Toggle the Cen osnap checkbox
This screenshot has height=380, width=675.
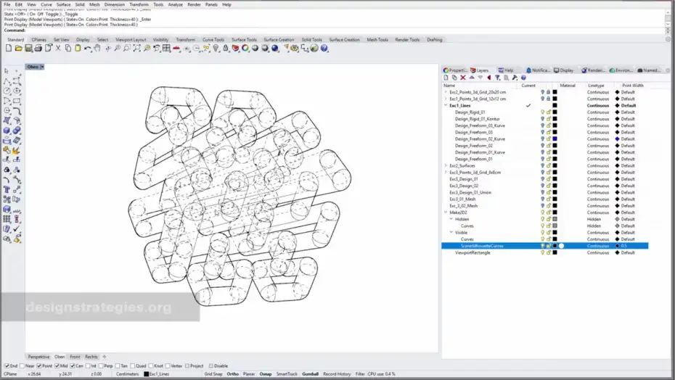(x=73, y=365)
